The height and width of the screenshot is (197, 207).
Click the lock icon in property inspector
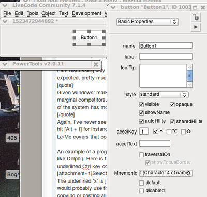tap(196, 17)
